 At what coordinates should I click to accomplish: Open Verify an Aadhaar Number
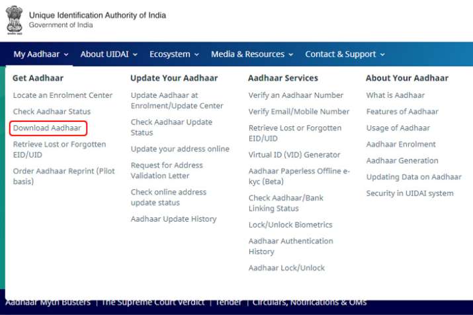(296, 95)
